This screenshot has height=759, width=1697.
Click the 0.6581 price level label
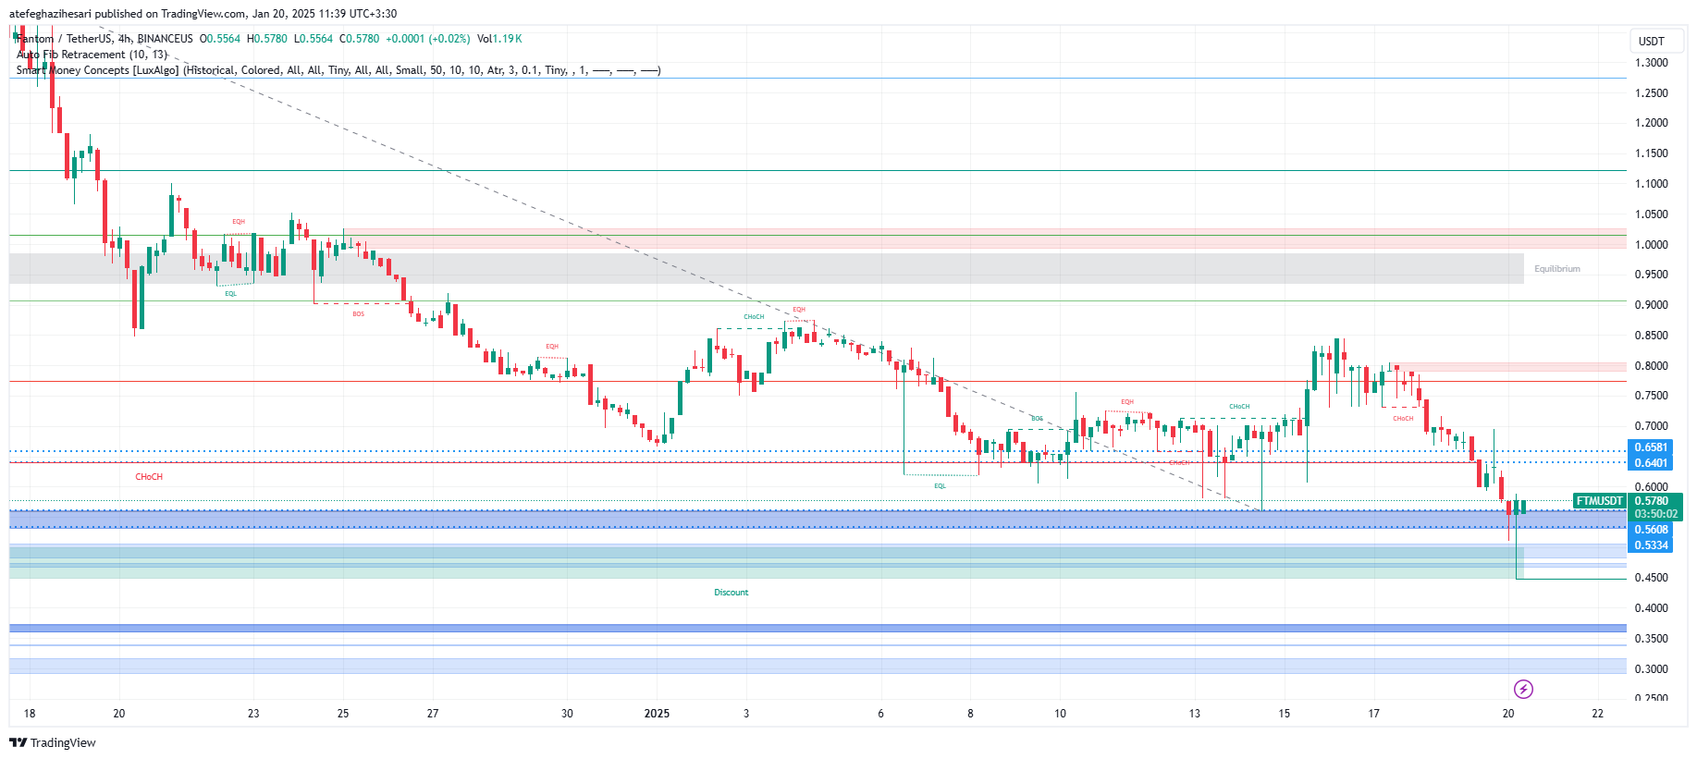[1652, 447]
